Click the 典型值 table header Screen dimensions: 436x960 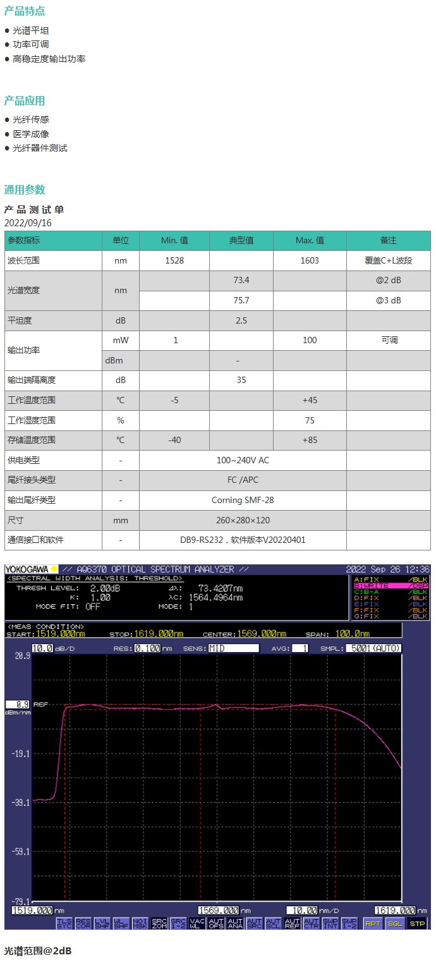241,240
